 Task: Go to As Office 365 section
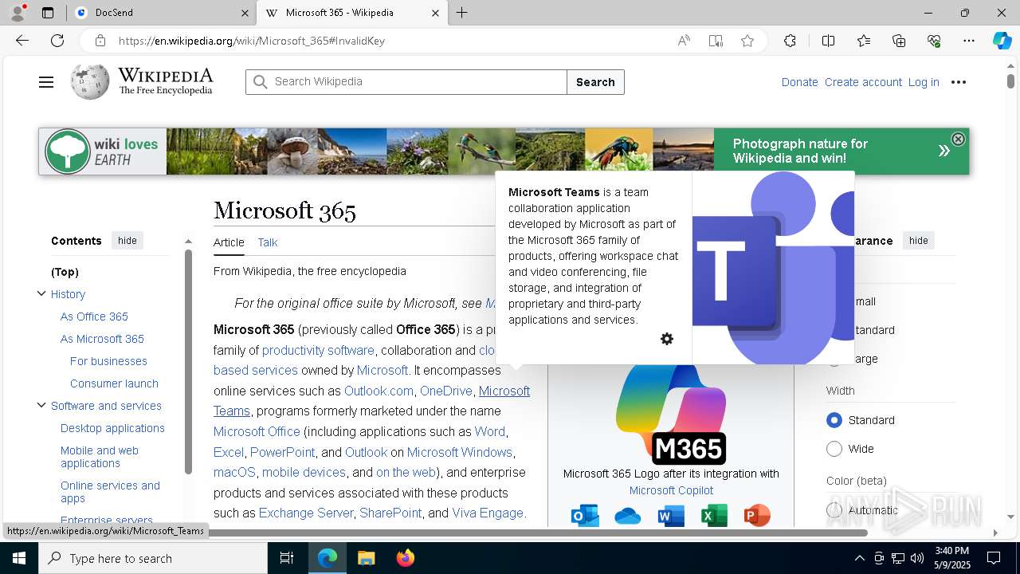point(94,316)
